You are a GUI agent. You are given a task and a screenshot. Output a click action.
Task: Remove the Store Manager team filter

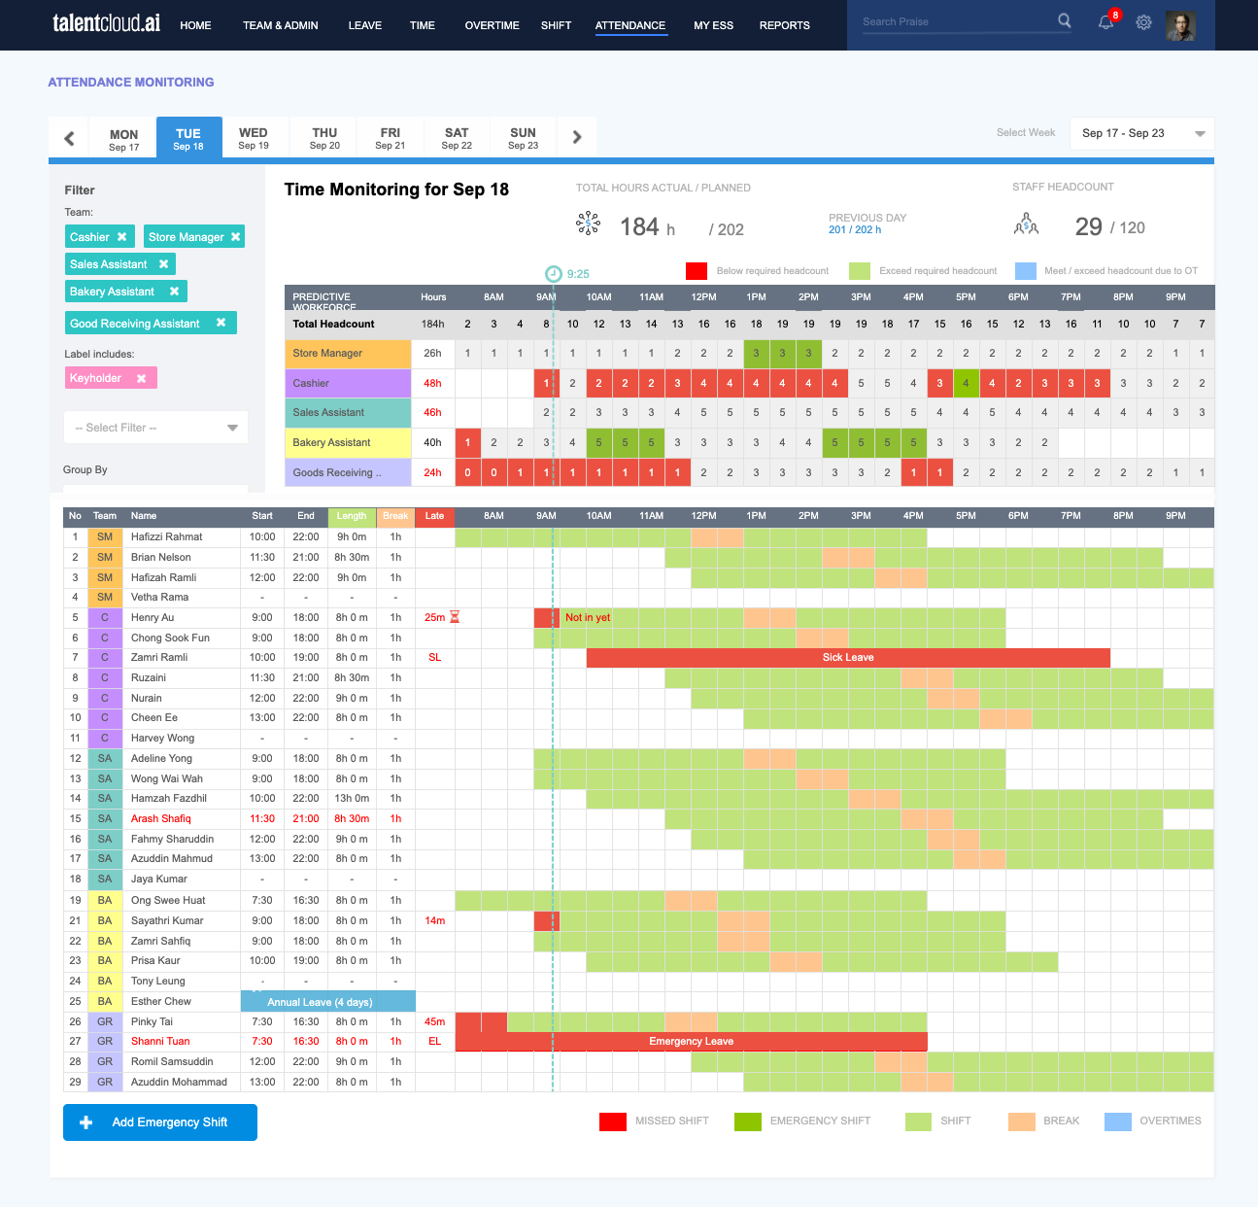(235, 237)
